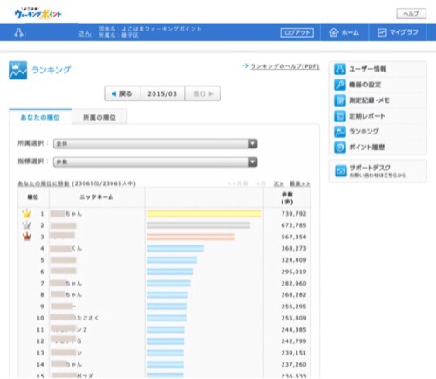Click the step count 255,809

click(x=294, y=318)
